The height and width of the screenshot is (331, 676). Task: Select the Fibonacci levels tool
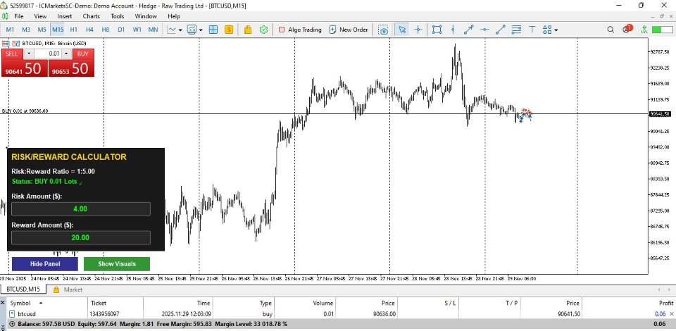516,30
